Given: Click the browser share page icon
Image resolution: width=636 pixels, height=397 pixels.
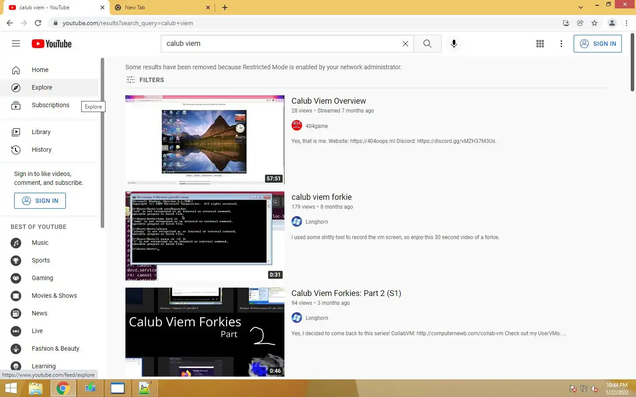Looking at the screenshot, I should pos(580,23).
